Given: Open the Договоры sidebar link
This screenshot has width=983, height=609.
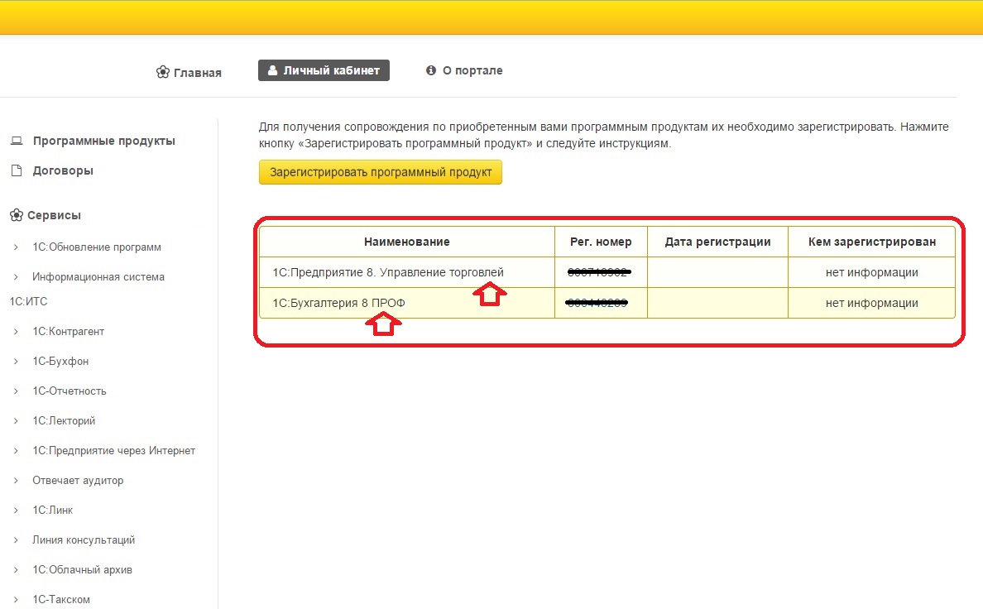Looking at the screenshot, I should (63, 170).
